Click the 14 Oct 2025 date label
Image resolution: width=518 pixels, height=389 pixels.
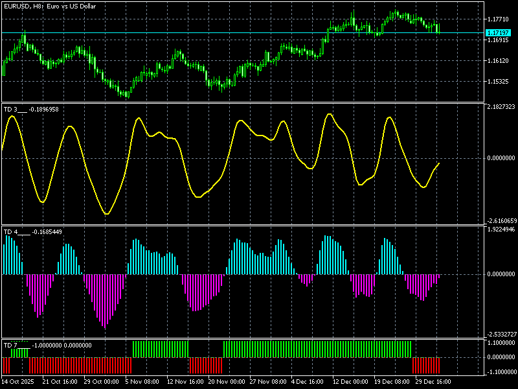18,381
